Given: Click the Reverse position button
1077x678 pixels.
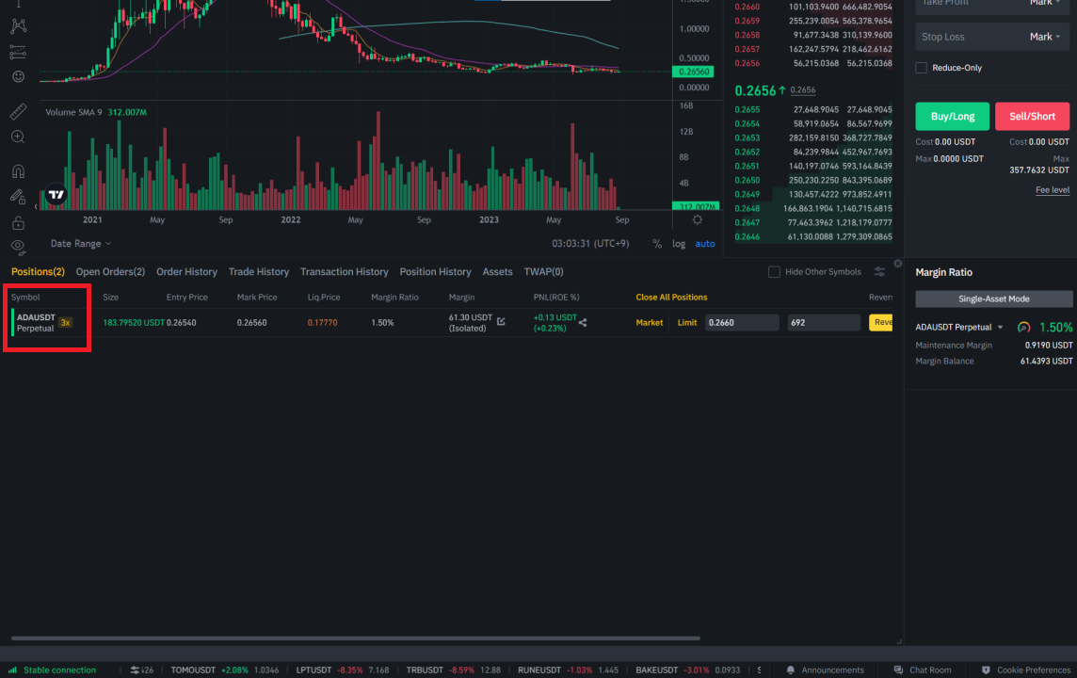Looking at the screenshot, I should (x=881, y=322).
